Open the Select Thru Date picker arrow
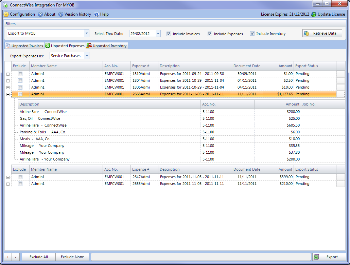Screen dimensions: 350x265 pyautogui.click(x=158, y=34)
